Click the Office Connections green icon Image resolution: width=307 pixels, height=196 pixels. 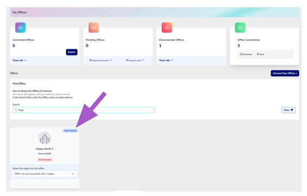pos(240,27)
